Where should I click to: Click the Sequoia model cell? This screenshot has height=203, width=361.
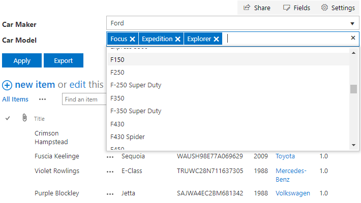pyautogui.click(x=133, y=156)
